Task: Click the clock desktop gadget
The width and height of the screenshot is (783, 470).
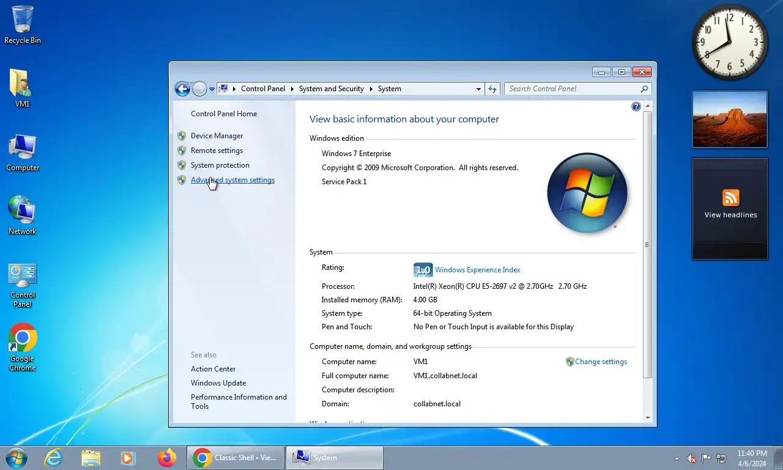Action: coord(730,42)
